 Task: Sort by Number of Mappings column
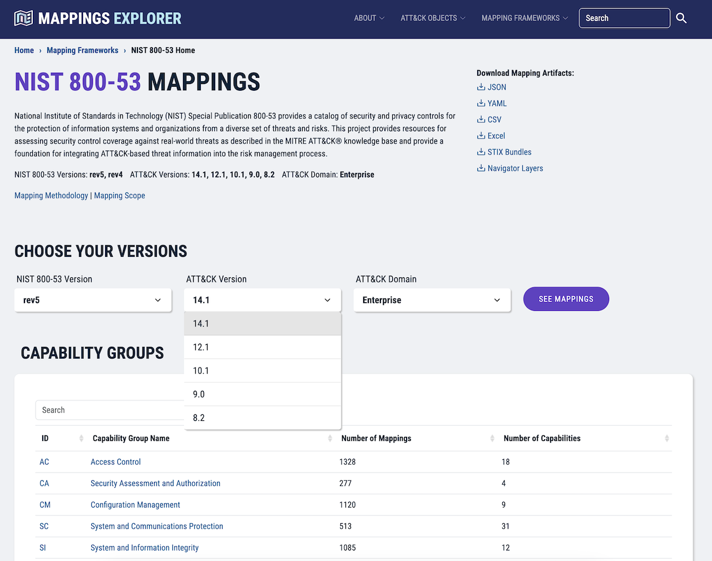[492, 439]
